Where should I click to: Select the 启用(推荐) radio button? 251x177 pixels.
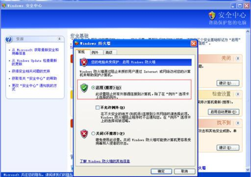point(93,88)
